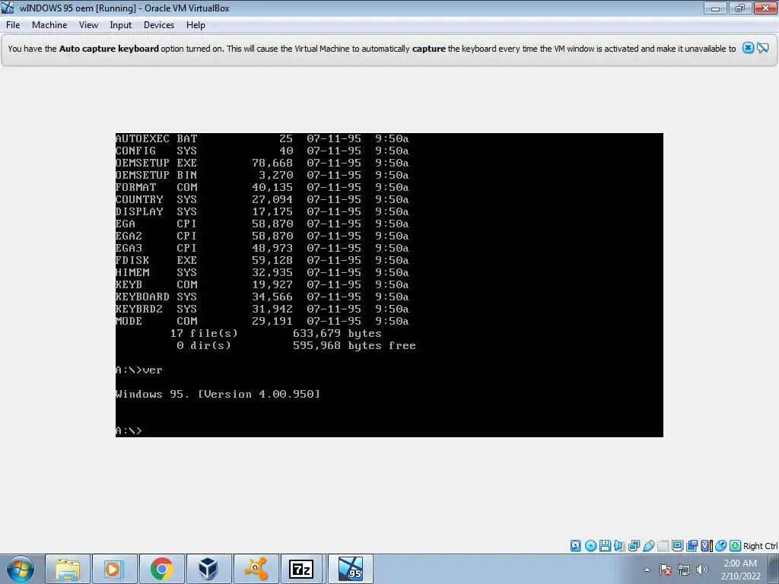Click the EGA3 CPI line in the console
Screen dimensions: 779x584
coord(262,248)
